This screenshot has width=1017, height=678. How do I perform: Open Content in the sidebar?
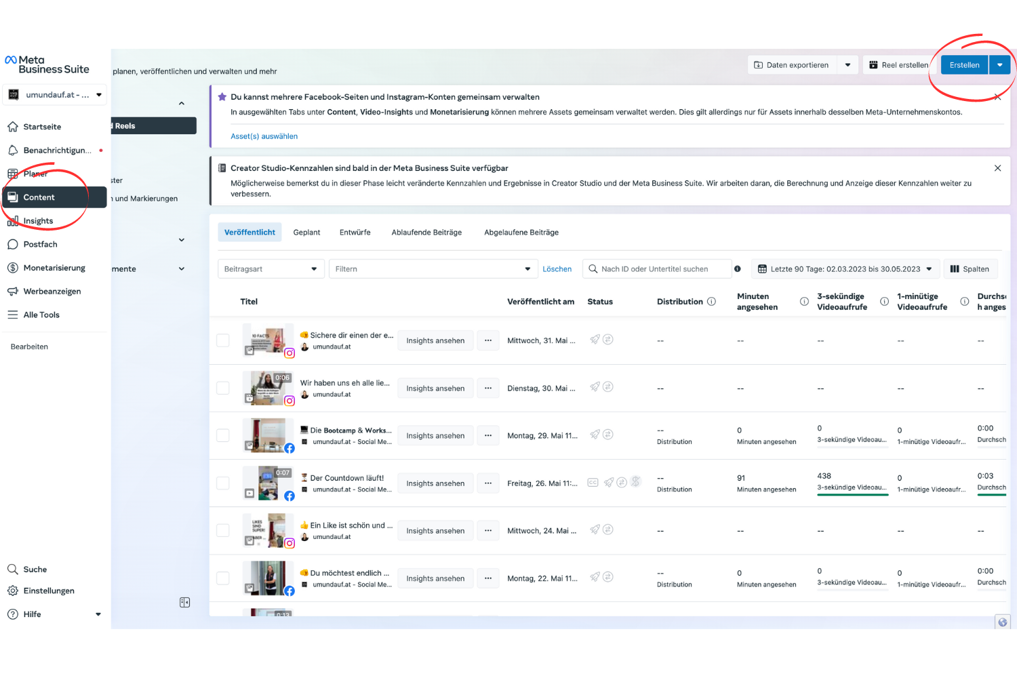pyautogui.click(x=55, y=197)
